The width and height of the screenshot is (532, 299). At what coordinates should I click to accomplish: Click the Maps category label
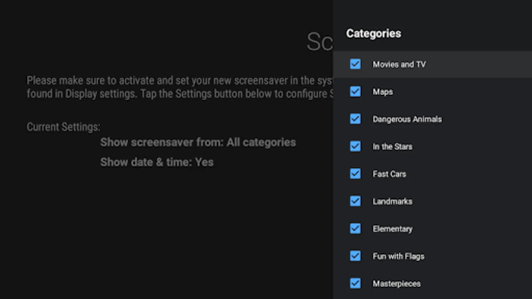click(x=382, y=92)
